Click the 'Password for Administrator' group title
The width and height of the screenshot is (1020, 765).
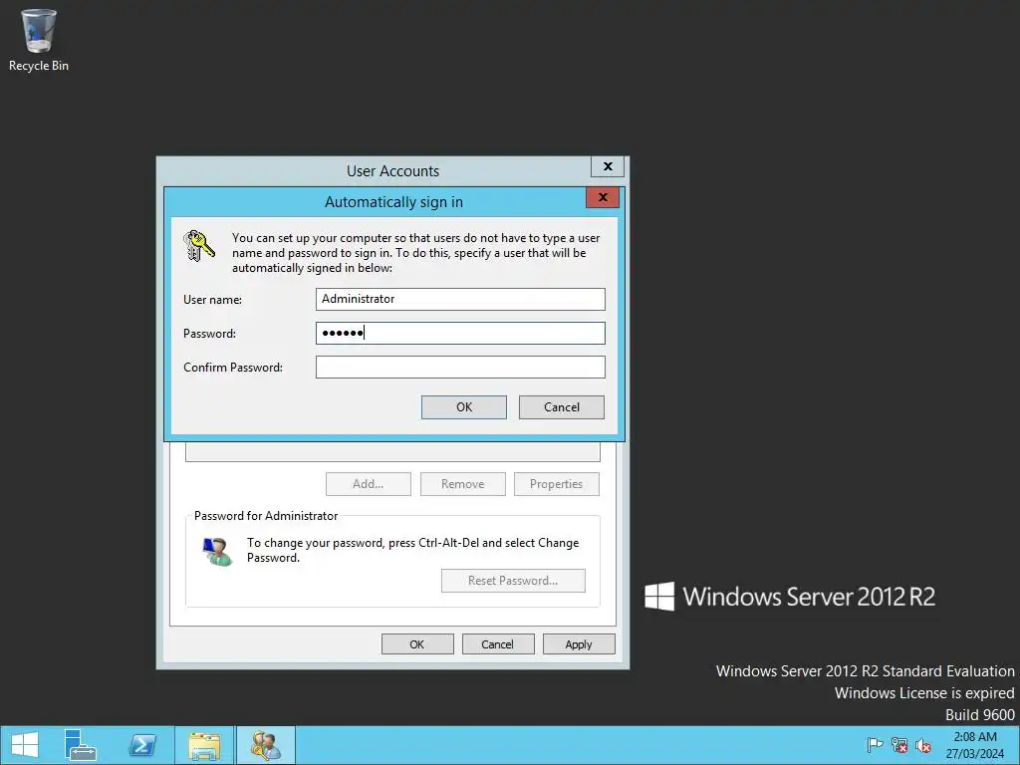(x=266, y=516)
